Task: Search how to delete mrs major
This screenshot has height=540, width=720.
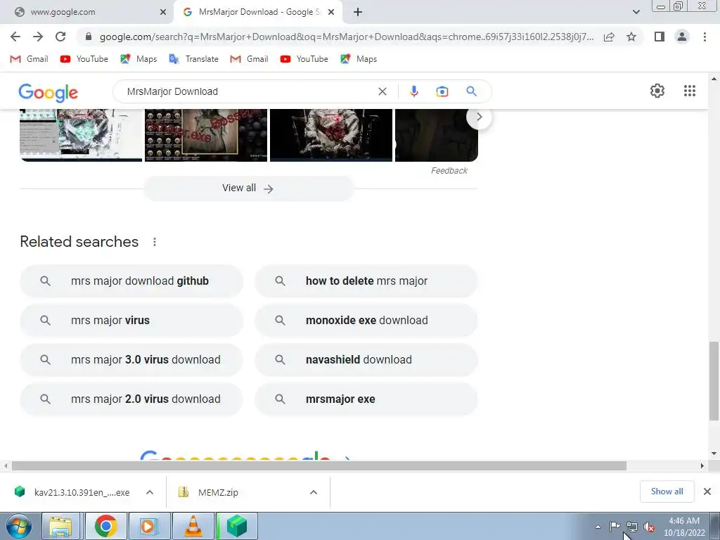Action: tap(366, 281)
